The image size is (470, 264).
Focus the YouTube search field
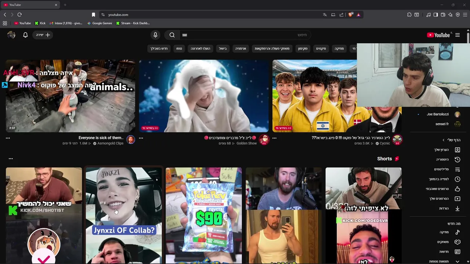pyautogui.click(x=245, y=35)
